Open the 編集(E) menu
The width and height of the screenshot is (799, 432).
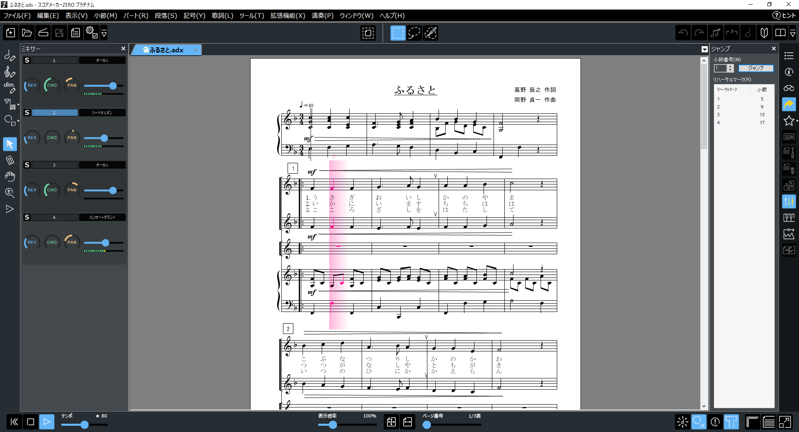click(48, 16)
